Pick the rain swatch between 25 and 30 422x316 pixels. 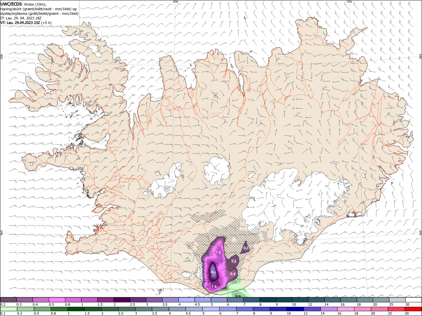point(396,309)
